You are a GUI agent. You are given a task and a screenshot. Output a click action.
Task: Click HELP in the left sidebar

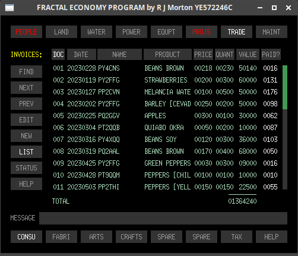(x=26, y=184)
